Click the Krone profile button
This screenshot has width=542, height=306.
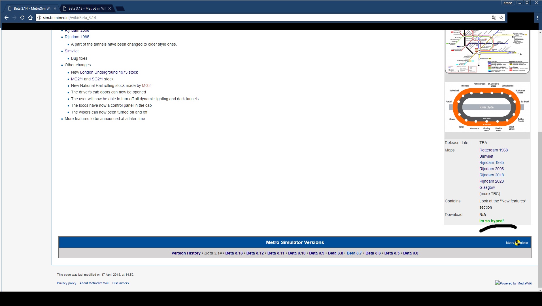508,3
